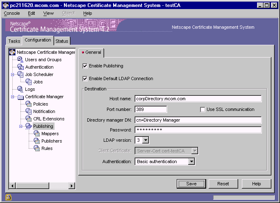280x203 pixels.
Task: Click the Users and Groups icon
Action: coord(20,60)
